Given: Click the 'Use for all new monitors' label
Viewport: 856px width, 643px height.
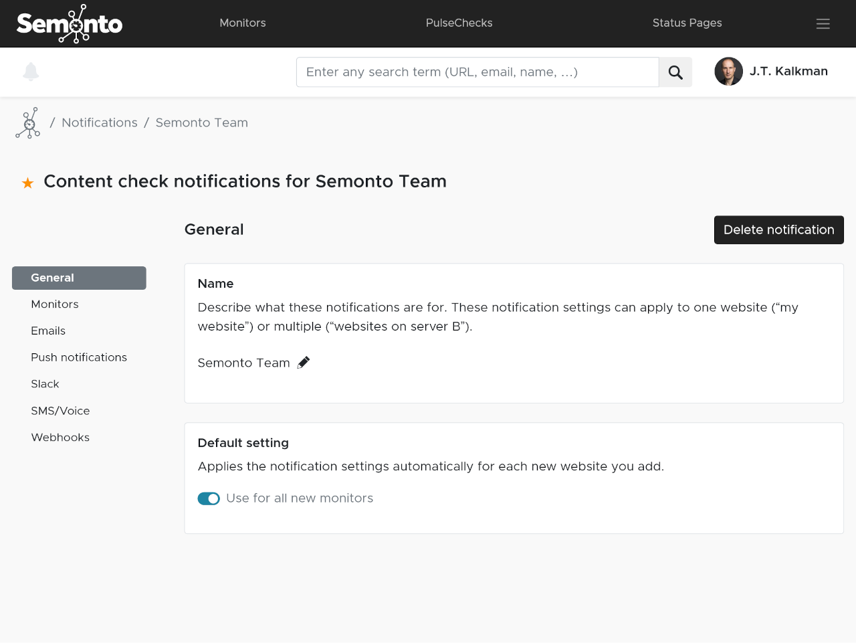Looking at the screenshot, I should coord(300,498).
